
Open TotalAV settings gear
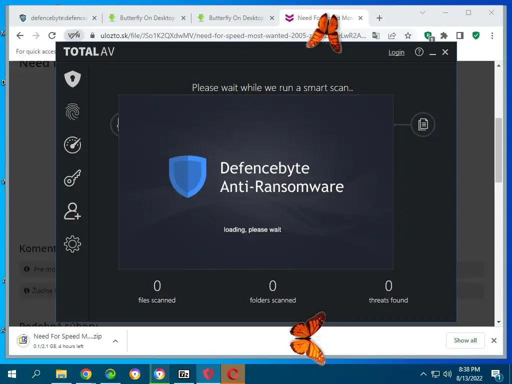pos(72,244)
